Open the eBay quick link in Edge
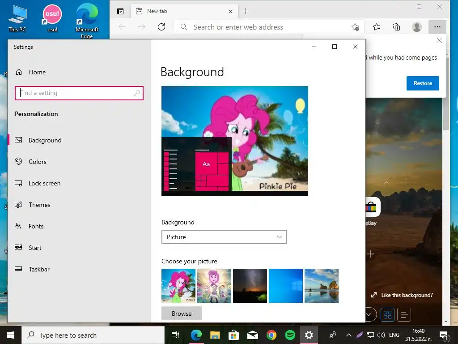This screenshot has height=344, width=458. 372,211
